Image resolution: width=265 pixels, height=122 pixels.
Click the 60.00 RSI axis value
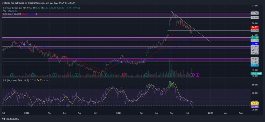tap(255, 93)
